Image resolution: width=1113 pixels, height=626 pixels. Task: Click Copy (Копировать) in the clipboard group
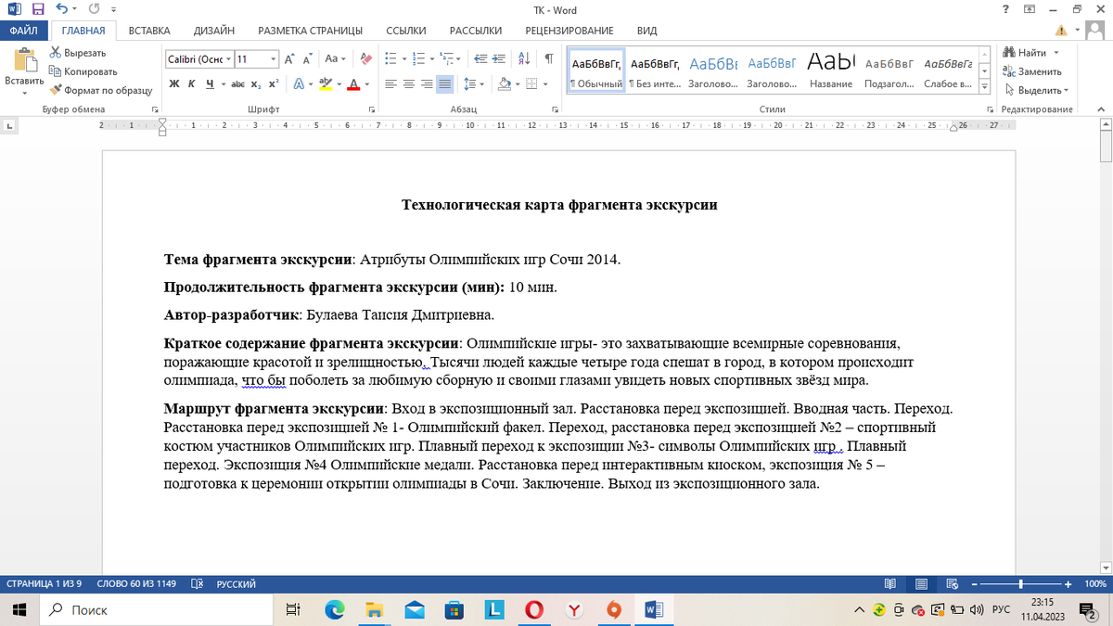tap(83, 71)
